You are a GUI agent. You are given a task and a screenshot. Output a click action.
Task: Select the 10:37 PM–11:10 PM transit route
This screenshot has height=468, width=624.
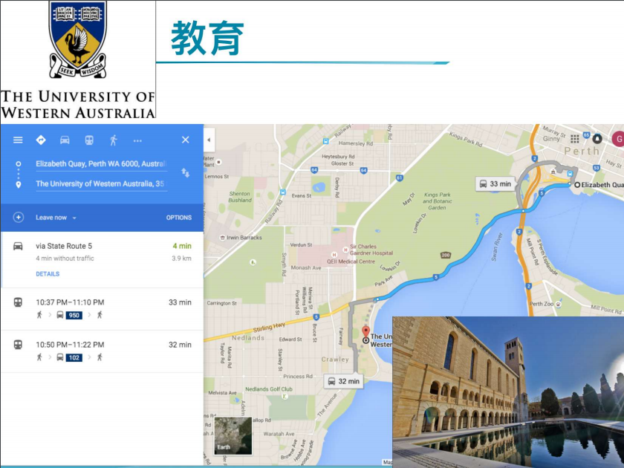tap(102, 309)
